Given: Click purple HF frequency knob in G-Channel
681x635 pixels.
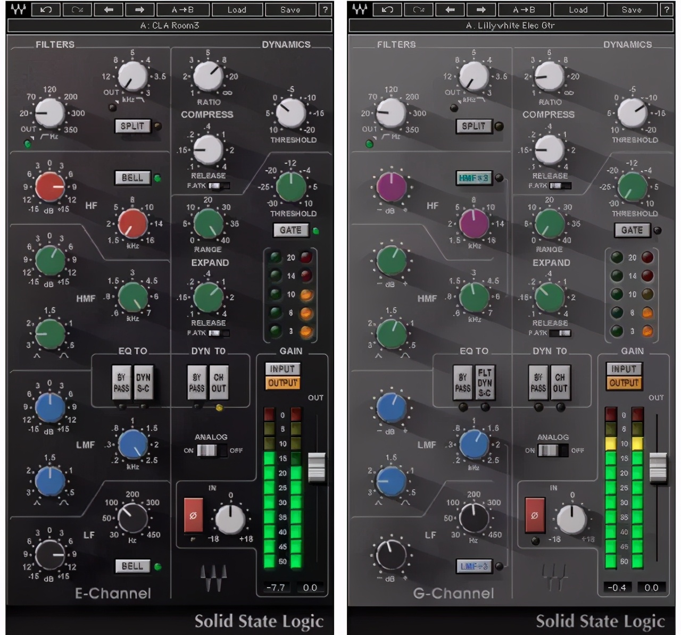Looking at the screenshot, I should 474,223.
